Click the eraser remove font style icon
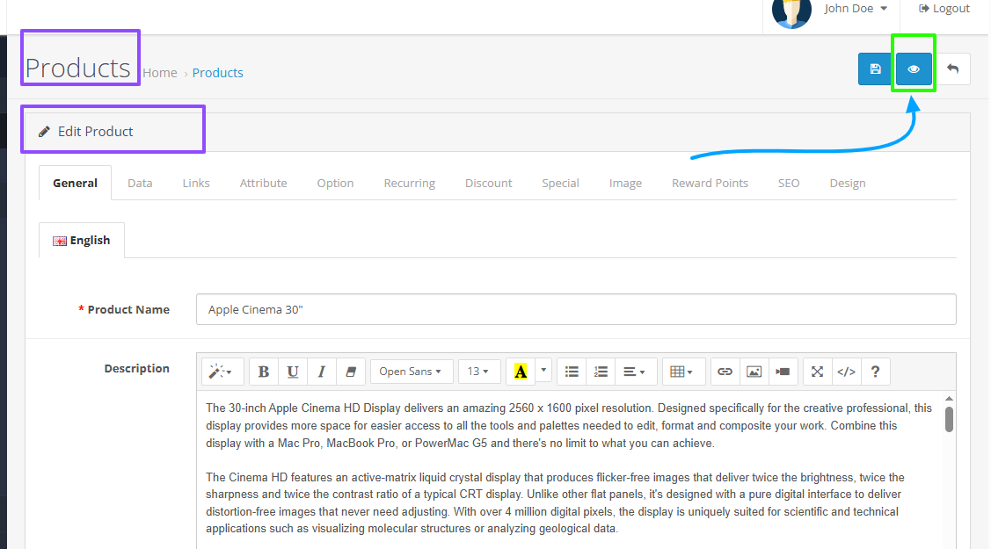Image resolution: width=991 pixels, height=549 pixels. [x=351, y=372]
